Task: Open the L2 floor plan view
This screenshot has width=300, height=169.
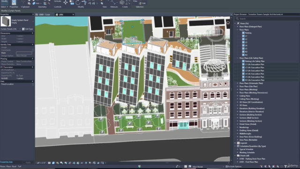Action: tap(246, 39)
